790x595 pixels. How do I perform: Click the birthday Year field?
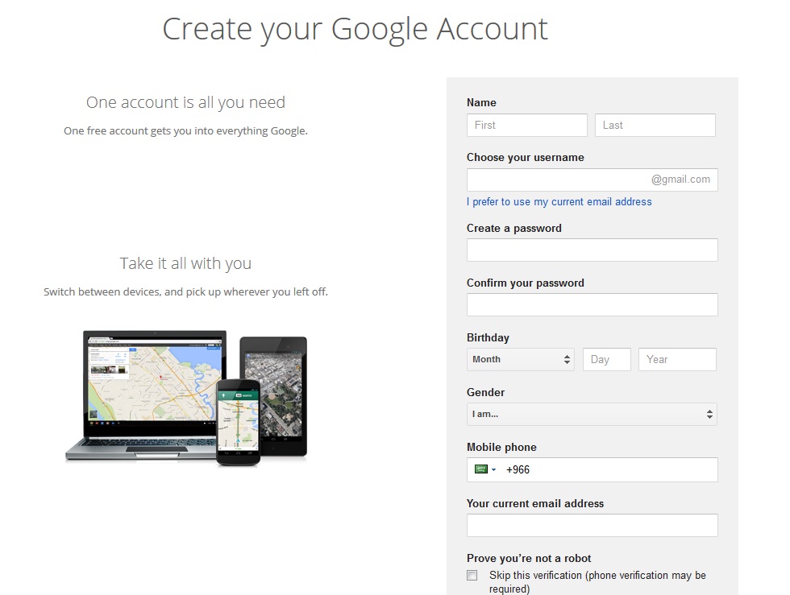(677, 359)
